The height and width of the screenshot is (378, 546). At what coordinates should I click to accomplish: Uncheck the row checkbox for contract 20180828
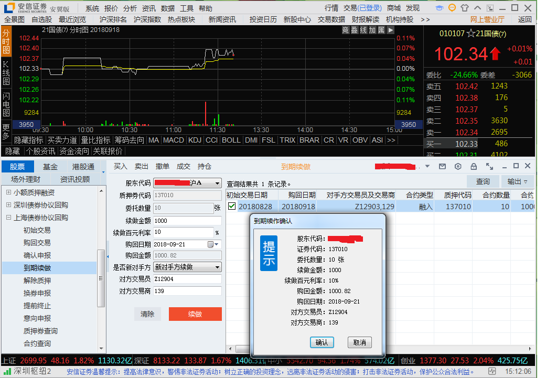click(232, 206)
